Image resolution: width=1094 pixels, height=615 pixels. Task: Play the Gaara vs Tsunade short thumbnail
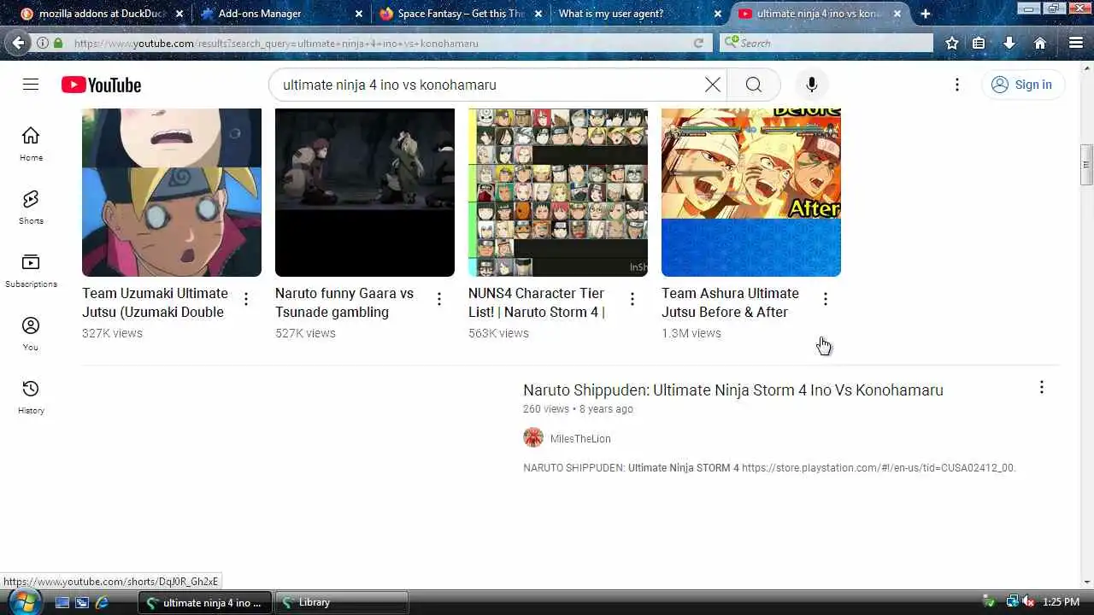point(365,192)
